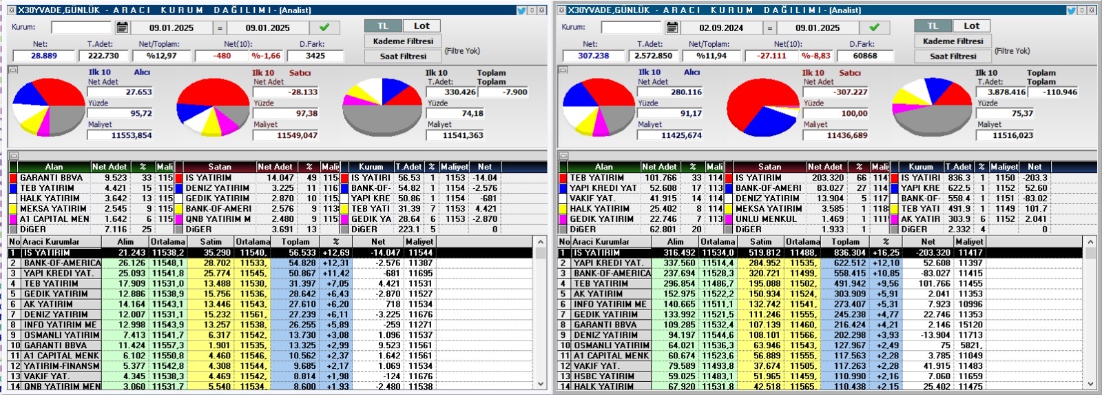The image size is (1102, 395).
Task: Collapse the pie chart panel in right window
Action: [563, 70]
